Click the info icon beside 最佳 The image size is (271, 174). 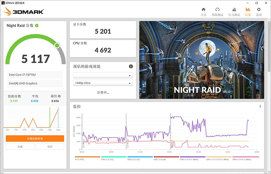59,96
